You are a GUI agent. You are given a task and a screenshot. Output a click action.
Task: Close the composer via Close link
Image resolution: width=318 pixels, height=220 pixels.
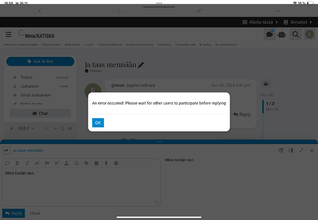[x=35, y=213]
